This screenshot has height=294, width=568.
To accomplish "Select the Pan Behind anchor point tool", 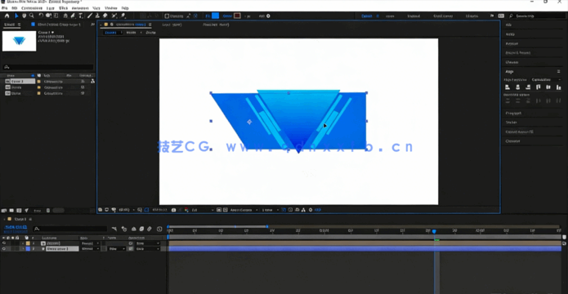I will pyautogui.click(x=56, y=16).
